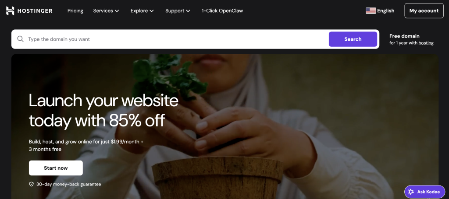This screenshot has height=199, width=449.
Task: Click the Start now button
Action: point(56,168)
